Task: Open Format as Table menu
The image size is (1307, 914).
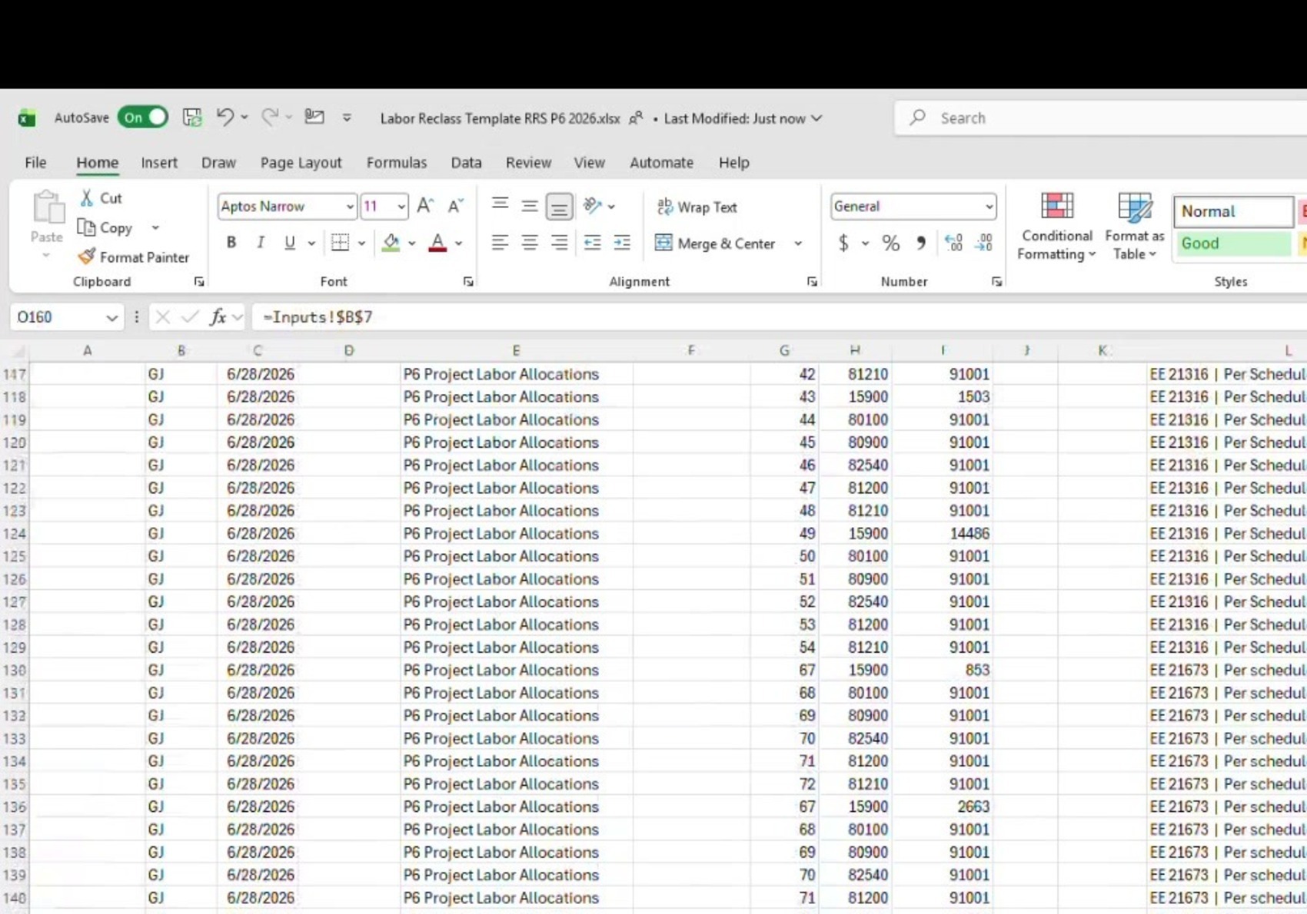Action: click(x=1134, y=227)
